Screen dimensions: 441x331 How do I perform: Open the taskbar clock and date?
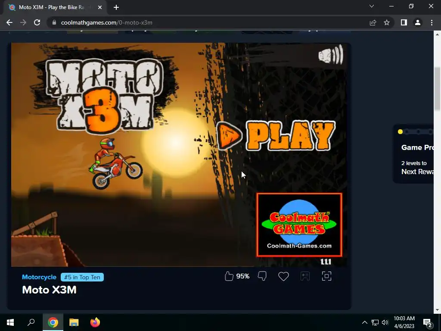point(404,322)
